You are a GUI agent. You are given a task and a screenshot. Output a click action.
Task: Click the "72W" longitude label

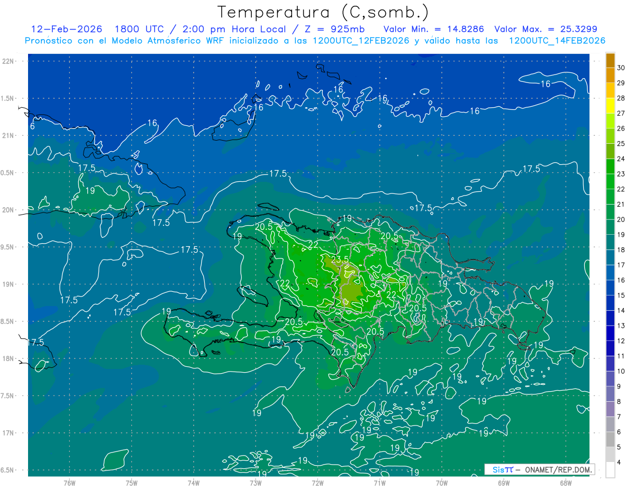click(x=317, y=483)
